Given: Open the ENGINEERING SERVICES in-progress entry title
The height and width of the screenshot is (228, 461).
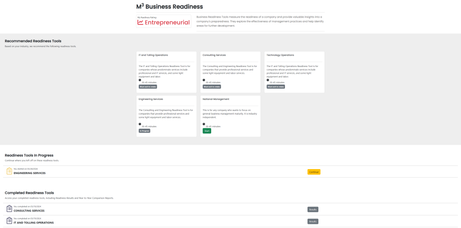Looking at the screenshot, I should pyautogui.click(x=30, y=173).
